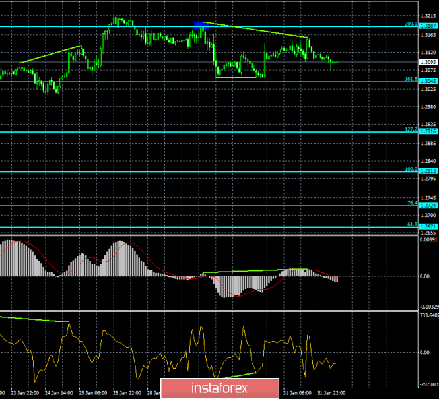The image size is (439, 399).
Task: Click the current price 1.3095 label
Action: (428, 62)
